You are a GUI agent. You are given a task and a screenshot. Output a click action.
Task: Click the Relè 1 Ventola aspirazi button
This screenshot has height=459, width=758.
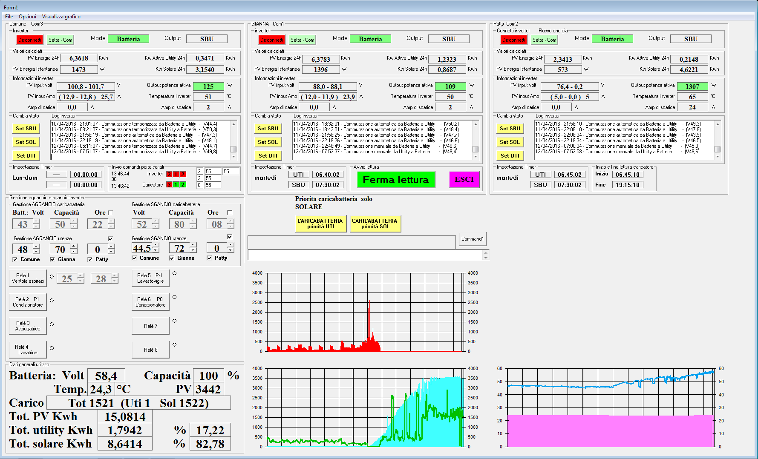click(x=28, y=278)
